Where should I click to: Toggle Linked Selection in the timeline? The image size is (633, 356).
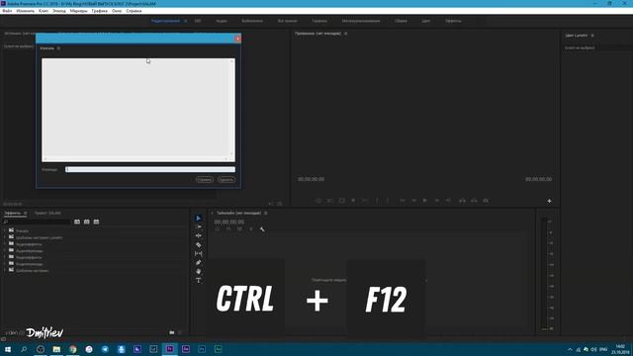[x=239, y=229]
